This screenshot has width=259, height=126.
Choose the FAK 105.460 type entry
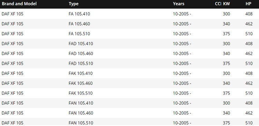point(80,83)
